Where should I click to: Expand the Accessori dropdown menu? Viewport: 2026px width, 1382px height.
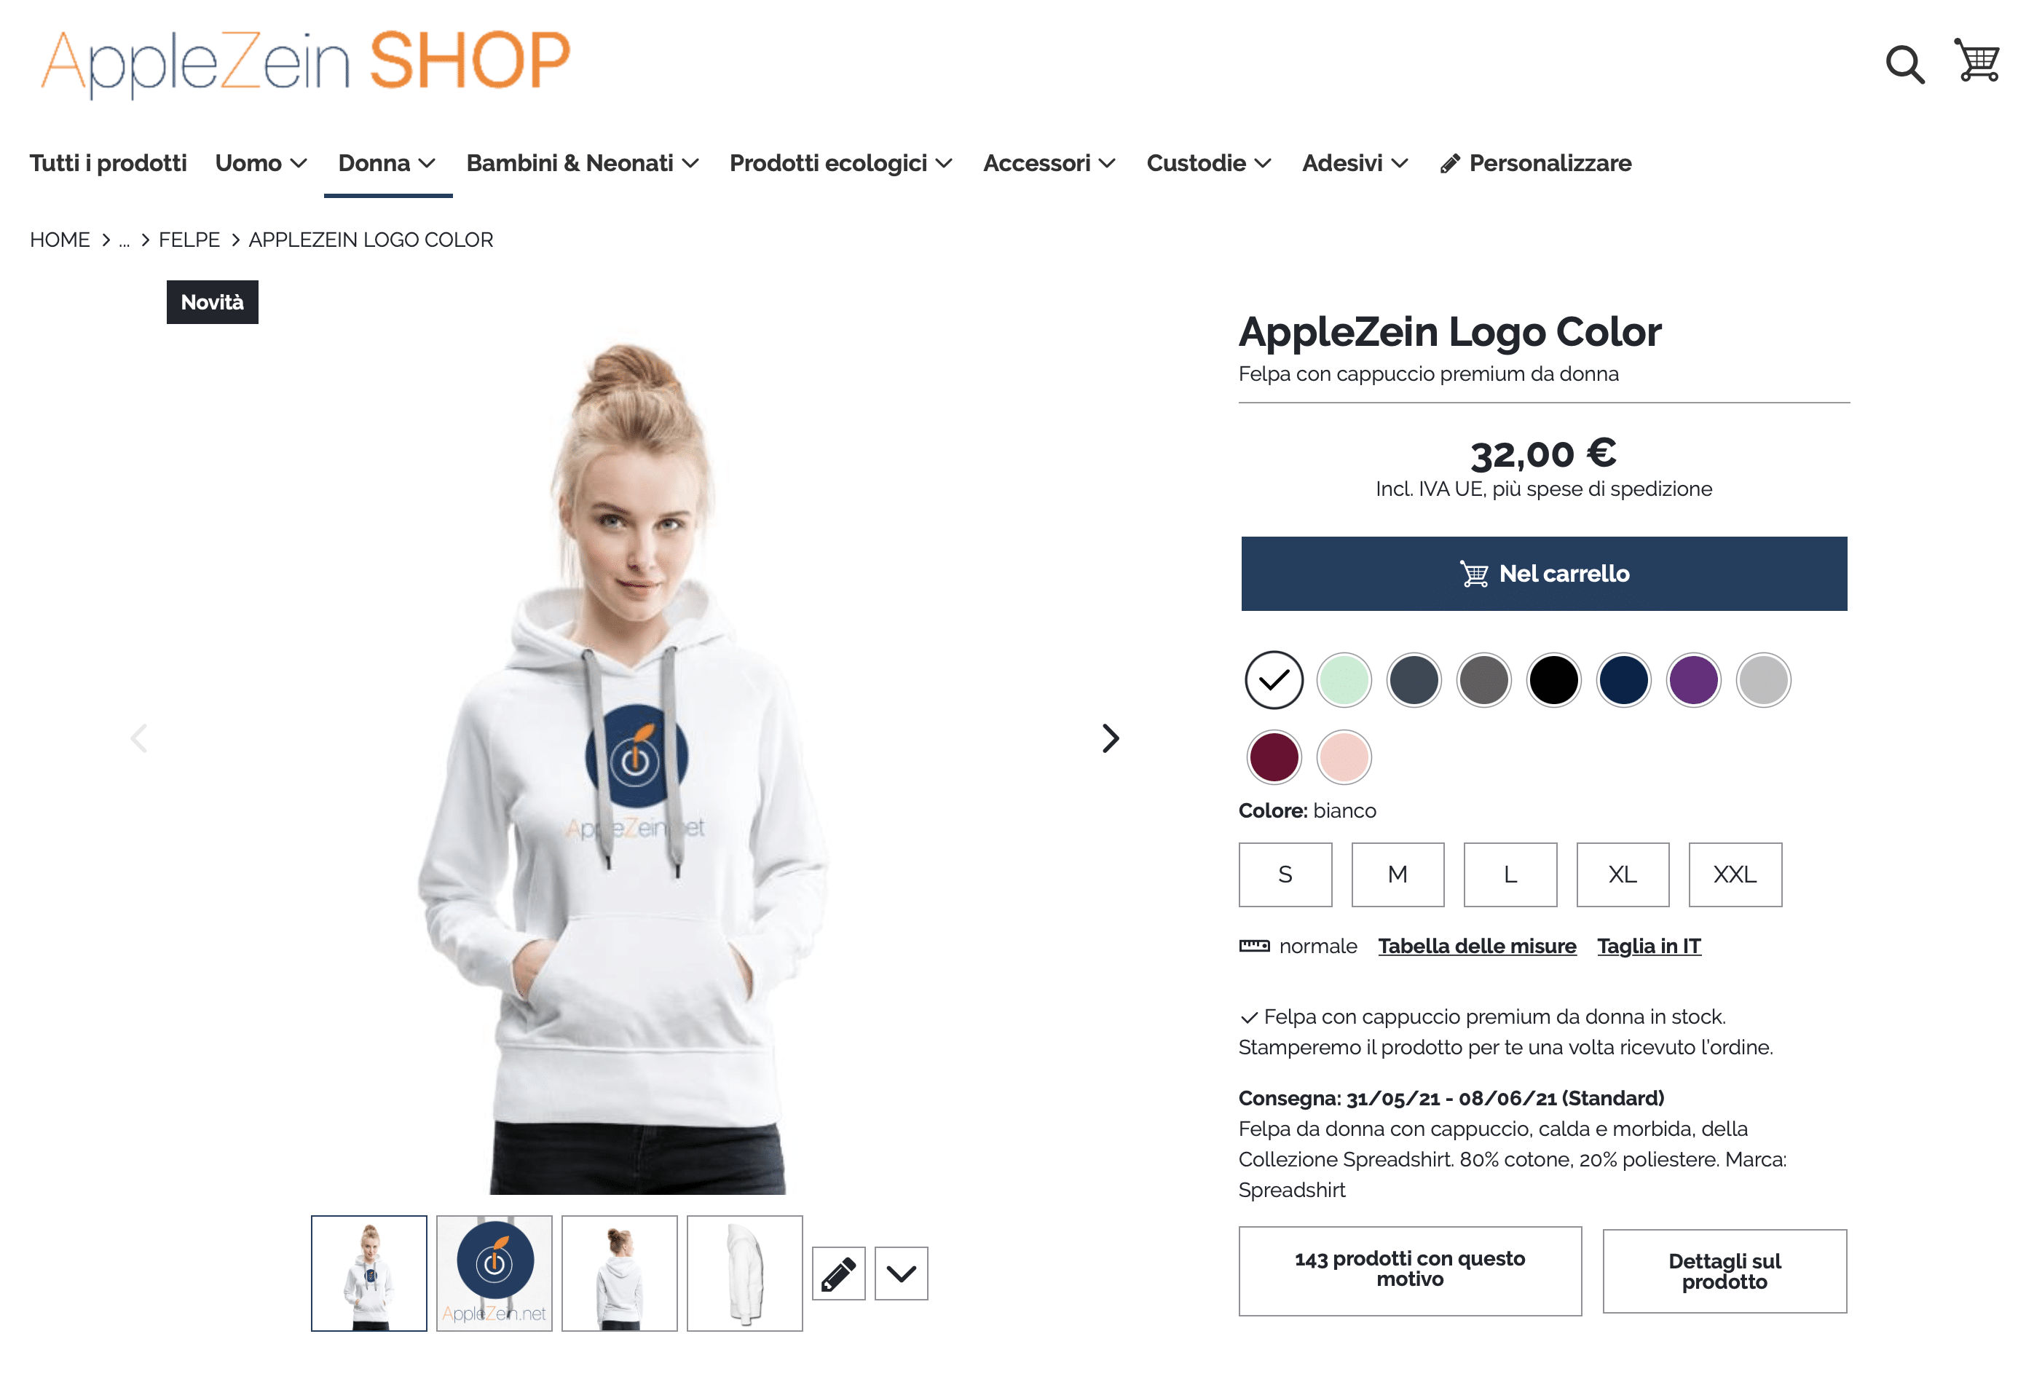tap(1049, 163)
